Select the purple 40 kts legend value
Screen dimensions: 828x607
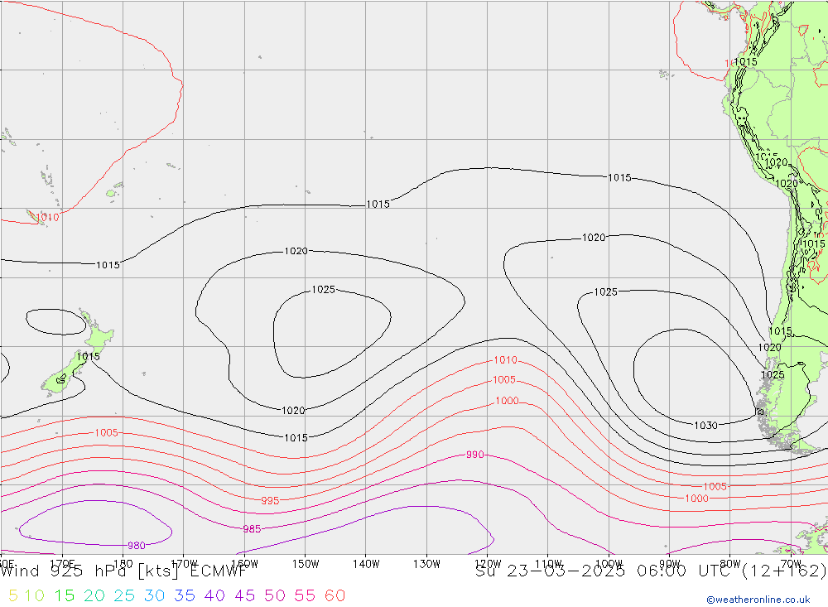[x=215, y=596]
